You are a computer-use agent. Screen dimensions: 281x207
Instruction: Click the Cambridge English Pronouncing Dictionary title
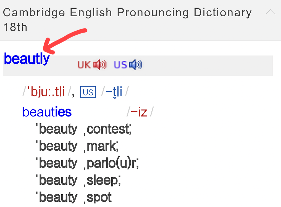pos(127,13)
